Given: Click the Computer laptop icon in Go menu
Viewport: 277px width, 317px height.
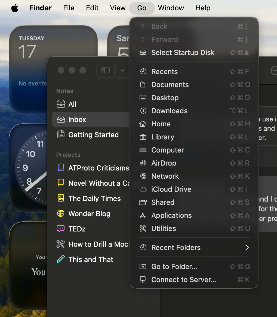Looking at the screenshot, I should (x=143, y=150).
